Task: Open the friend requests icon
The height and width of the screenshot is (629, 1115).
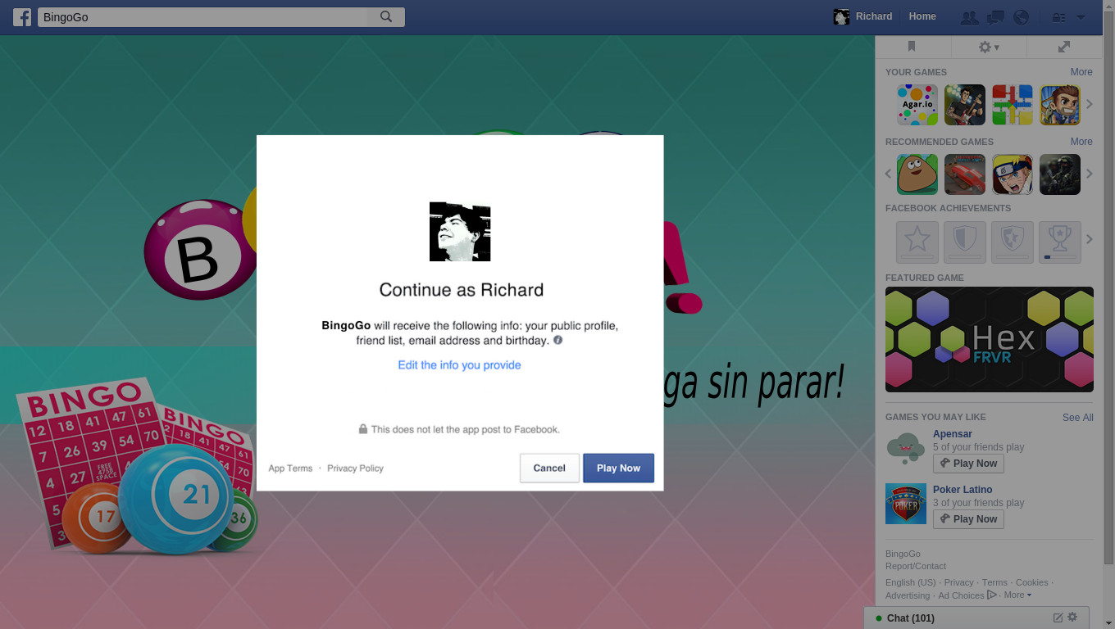Action: click(x=969, y=17)
